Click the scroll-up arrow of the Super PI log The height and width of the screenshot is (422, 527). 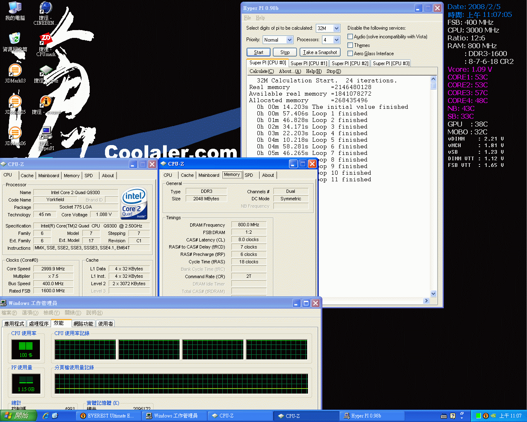pos(433,79)
